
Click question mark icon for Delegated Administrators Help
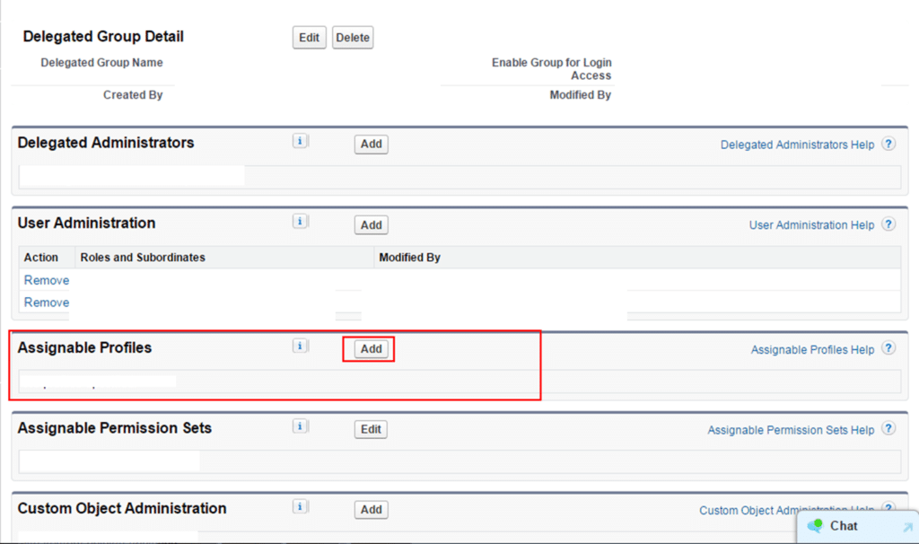coord(888,145)
